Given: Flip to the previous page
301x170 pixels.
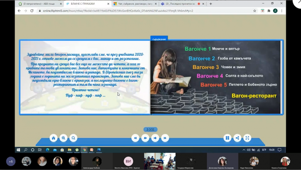Looking at the screenshot, I should click(x=145, y=138).
